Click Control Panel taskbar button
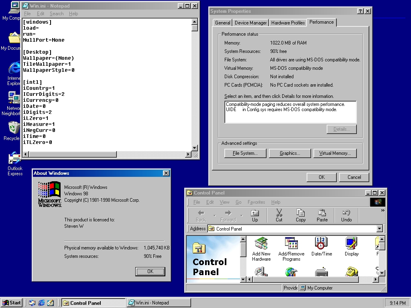Viewport: 411px width, 308px height. [93, 303]
